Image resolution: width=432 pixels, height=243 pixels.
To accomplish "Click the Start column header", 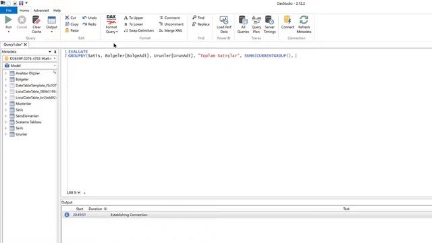I will (x=80, y=209).
